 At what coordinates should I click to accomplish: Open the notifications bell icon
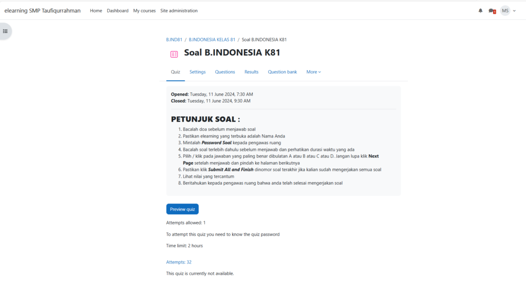(x=481, y=11)
